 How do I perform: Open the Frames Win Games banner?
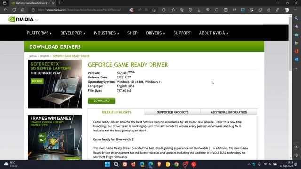[x=55, y=138]
